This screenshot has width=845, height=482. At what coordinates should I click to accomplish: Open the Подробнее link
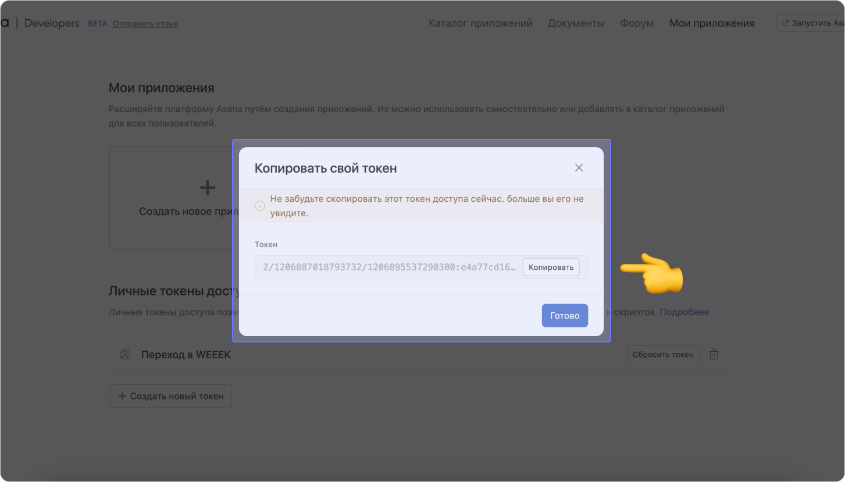[x=684, y=312]
